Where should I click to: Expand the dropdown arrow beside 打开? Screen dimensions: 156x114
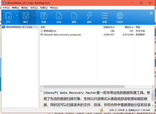point(17,16)
